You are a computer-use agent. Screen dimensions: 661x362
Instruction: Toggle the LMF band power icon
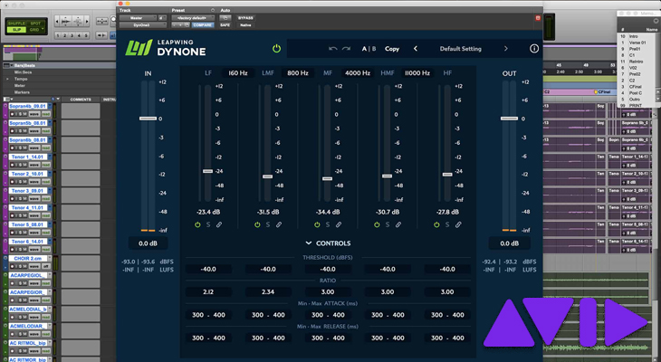point(257,224)
